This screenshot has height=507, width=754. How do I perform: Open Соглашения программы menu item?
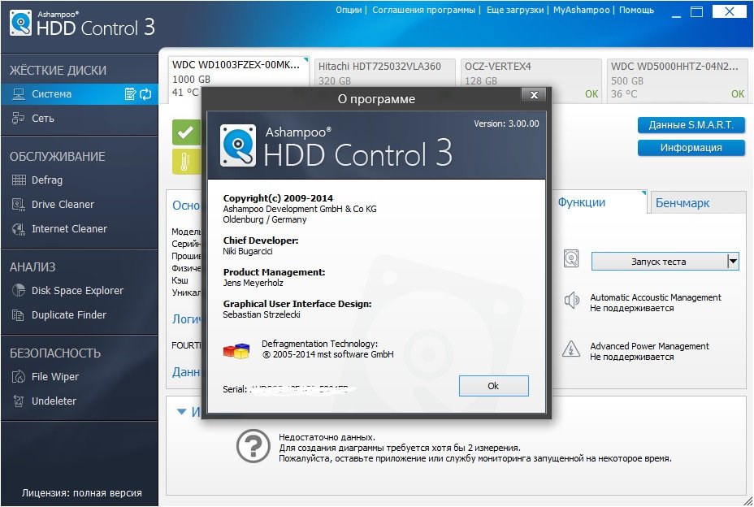(x=423, y=10)
